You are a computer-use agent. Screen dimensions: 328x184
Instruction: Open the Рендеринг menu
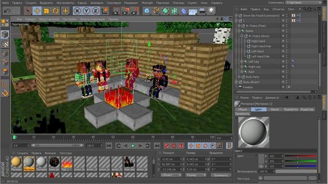tap(131, 3)
